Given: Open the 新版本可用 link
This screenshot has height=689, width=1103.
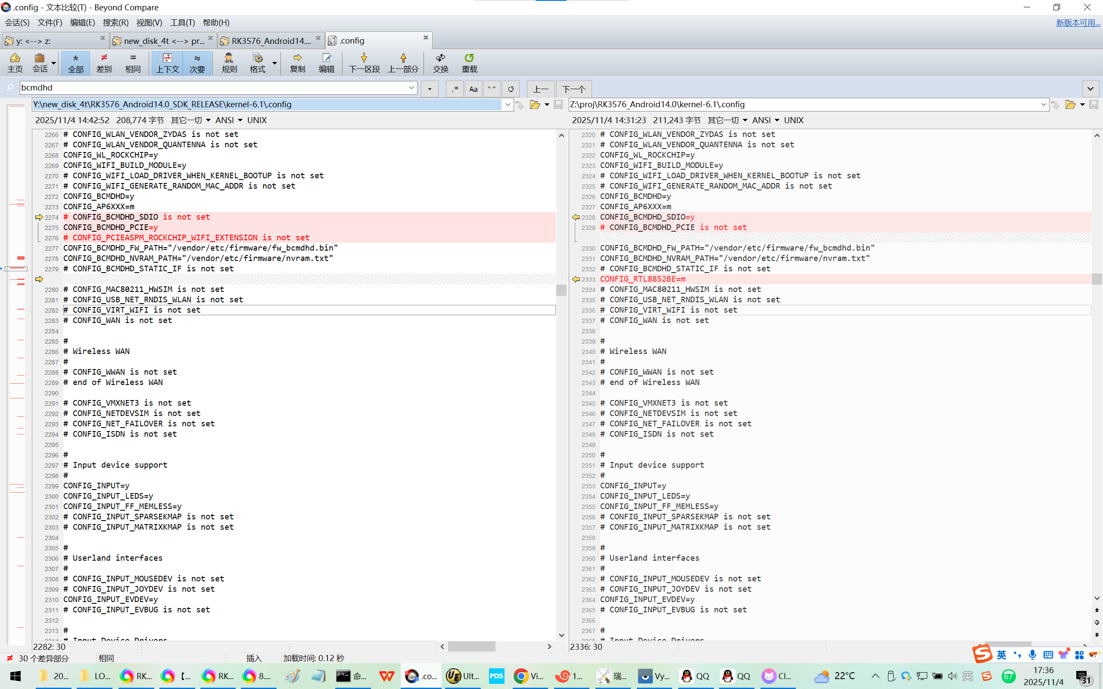Looking at the screenshot, I should tap(1078, 23).
